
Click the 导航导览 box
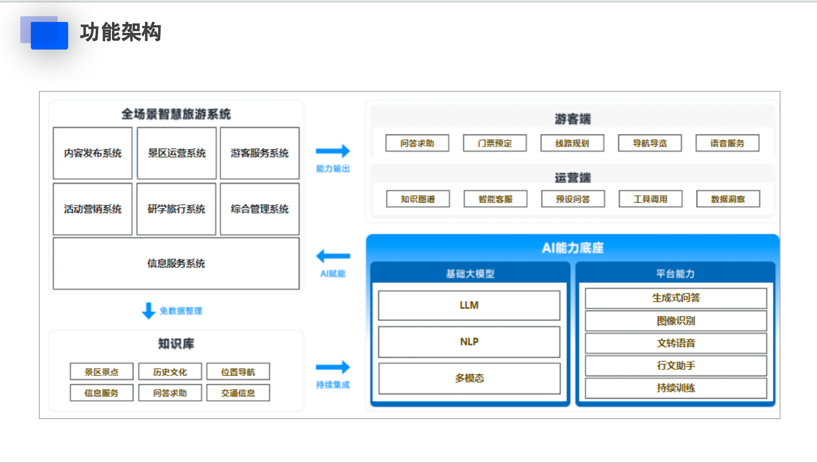(x=650, y=143)
